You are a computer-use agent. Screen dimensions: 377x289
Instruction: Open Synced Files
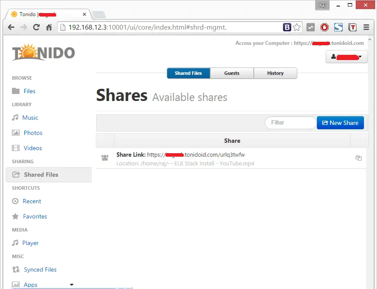(40, 269)
